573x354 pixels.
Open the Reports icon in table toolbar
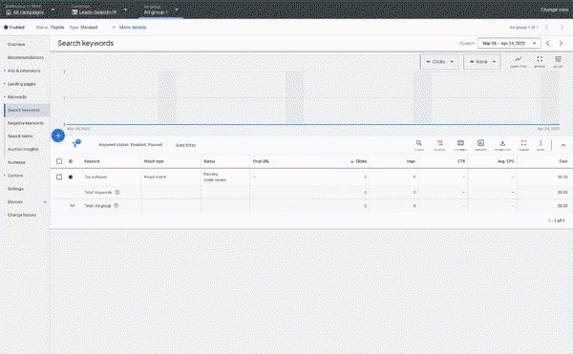coord(480,143)
